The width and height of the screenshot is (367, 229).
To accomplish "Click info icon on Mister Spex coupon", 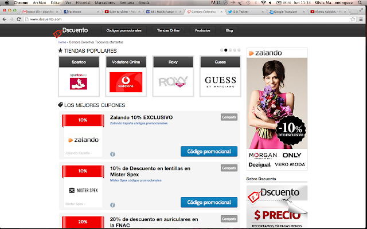I will click(112, 205).
